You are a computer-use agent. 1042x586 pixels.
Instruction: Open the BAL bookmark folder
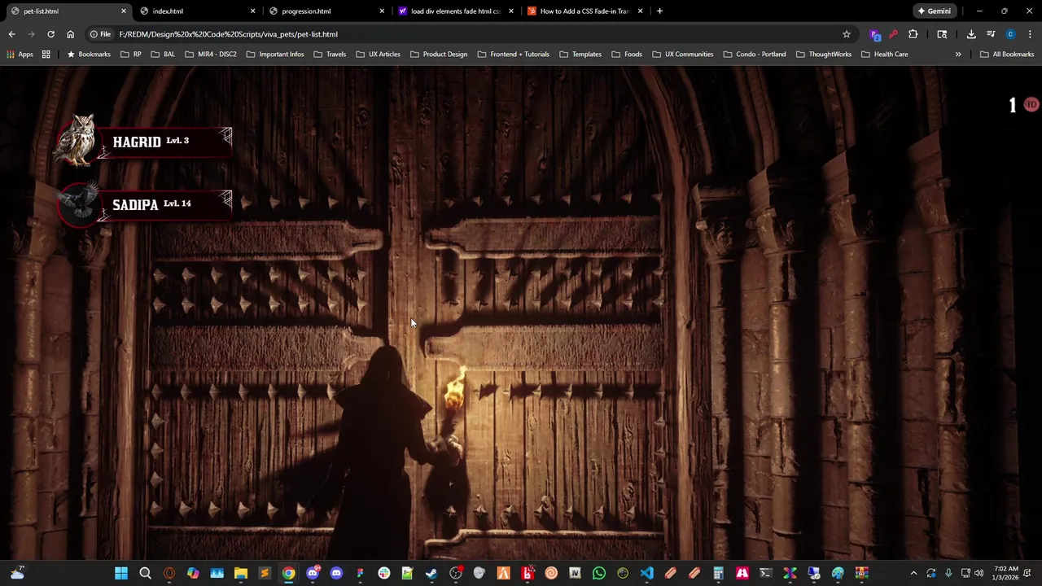[163, 55]
